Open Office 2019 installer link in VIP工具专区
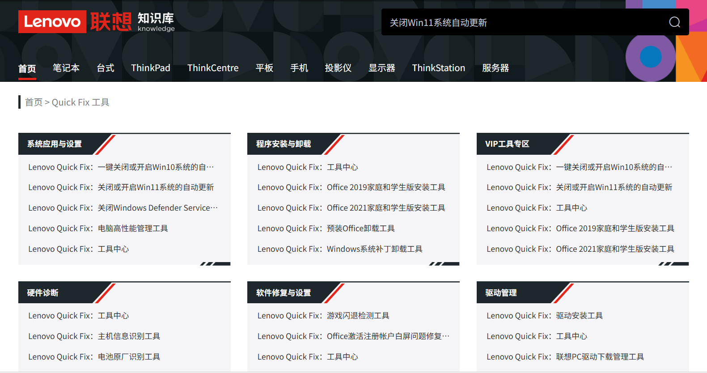 click(580, 229)
